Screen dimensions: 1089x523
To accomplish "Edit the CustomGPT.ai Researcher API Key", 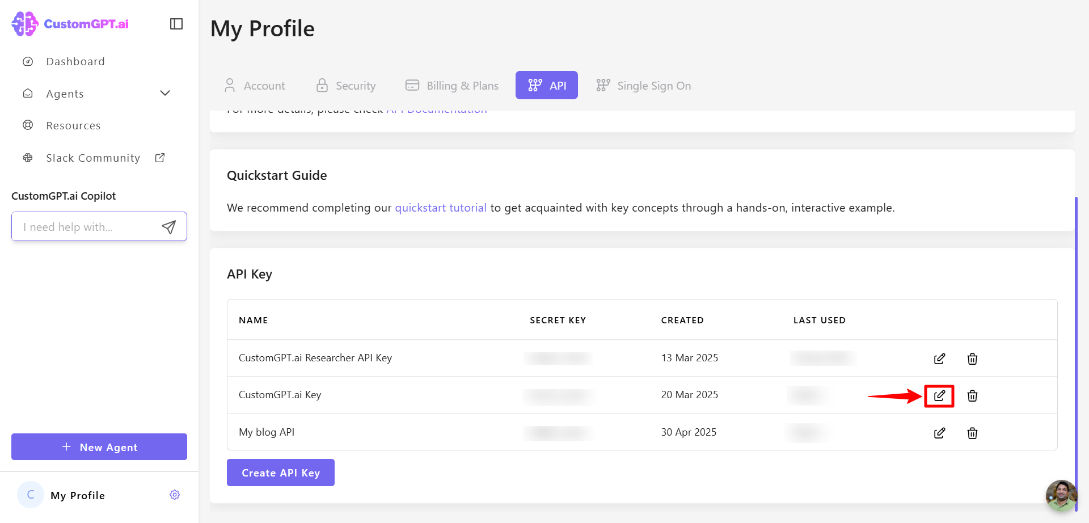I will [x=939, y=358].
